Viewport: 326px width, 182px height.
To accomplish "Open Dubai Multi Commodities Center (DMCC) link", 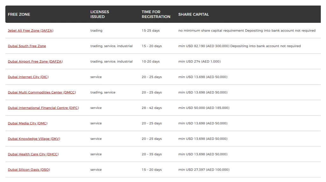I will pos(42,92).
